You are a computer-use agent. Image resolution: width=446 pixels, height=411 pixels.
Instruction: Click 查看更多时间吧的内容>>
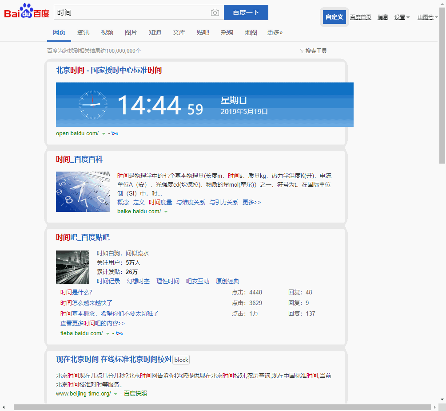coord(92,323)
